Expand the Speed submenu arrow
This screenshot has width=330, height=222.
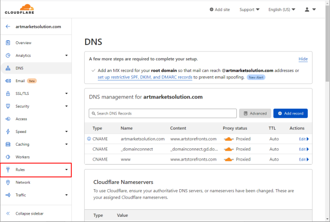(x=67, y=131)
